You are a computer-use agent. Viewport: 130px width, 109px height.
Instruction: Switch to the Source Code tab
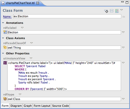coord(60,106)
